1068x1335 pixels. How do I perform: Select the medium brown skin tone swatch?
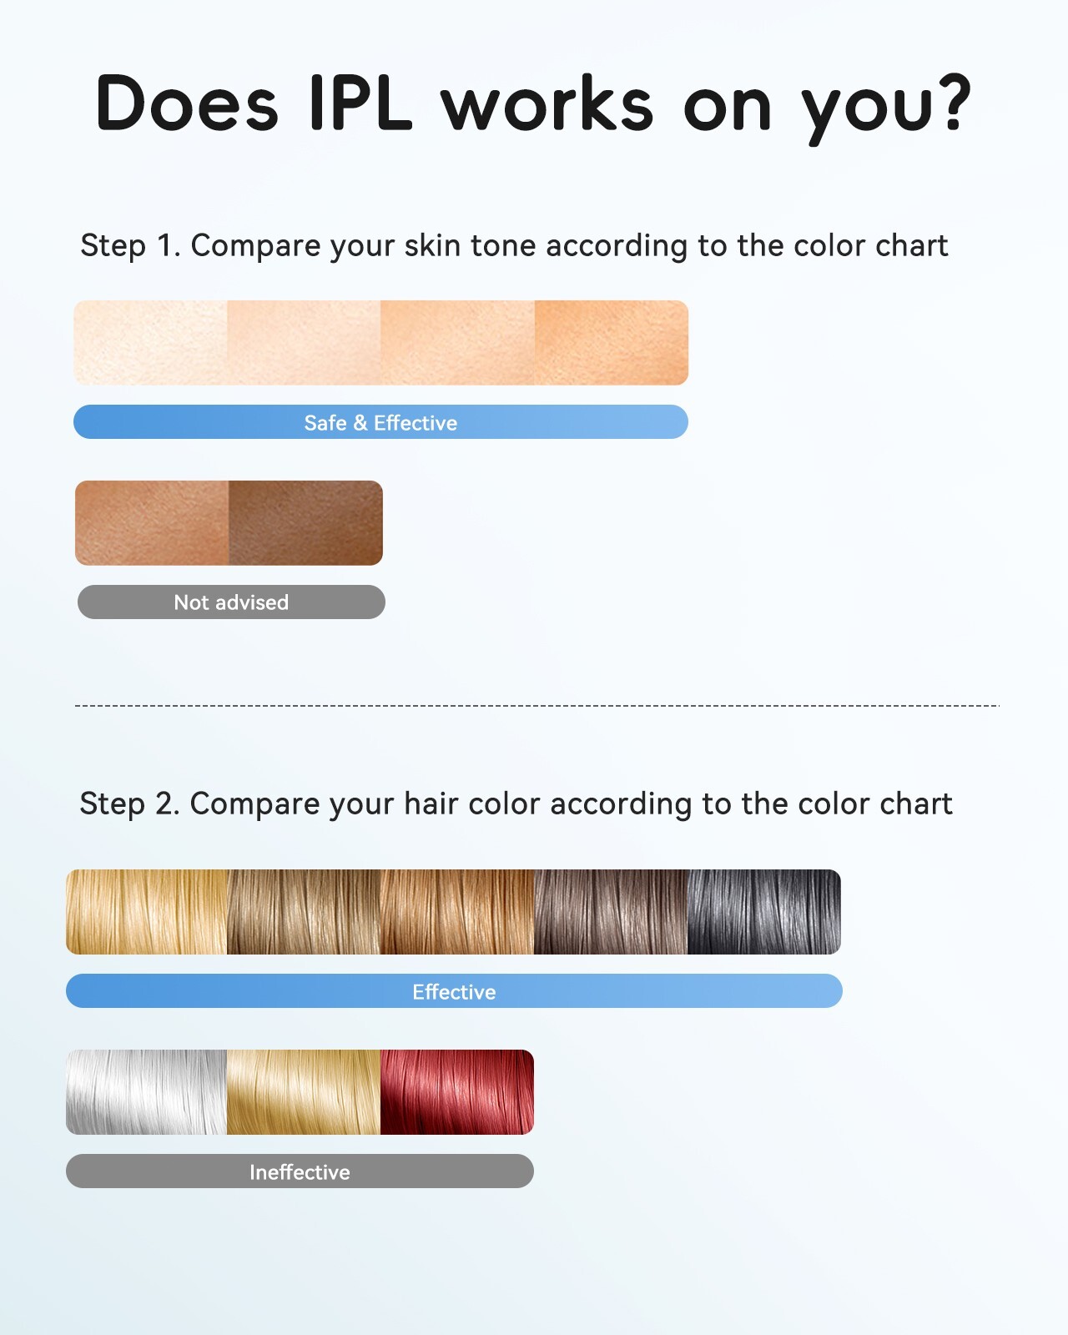click(x=152, y=523)
